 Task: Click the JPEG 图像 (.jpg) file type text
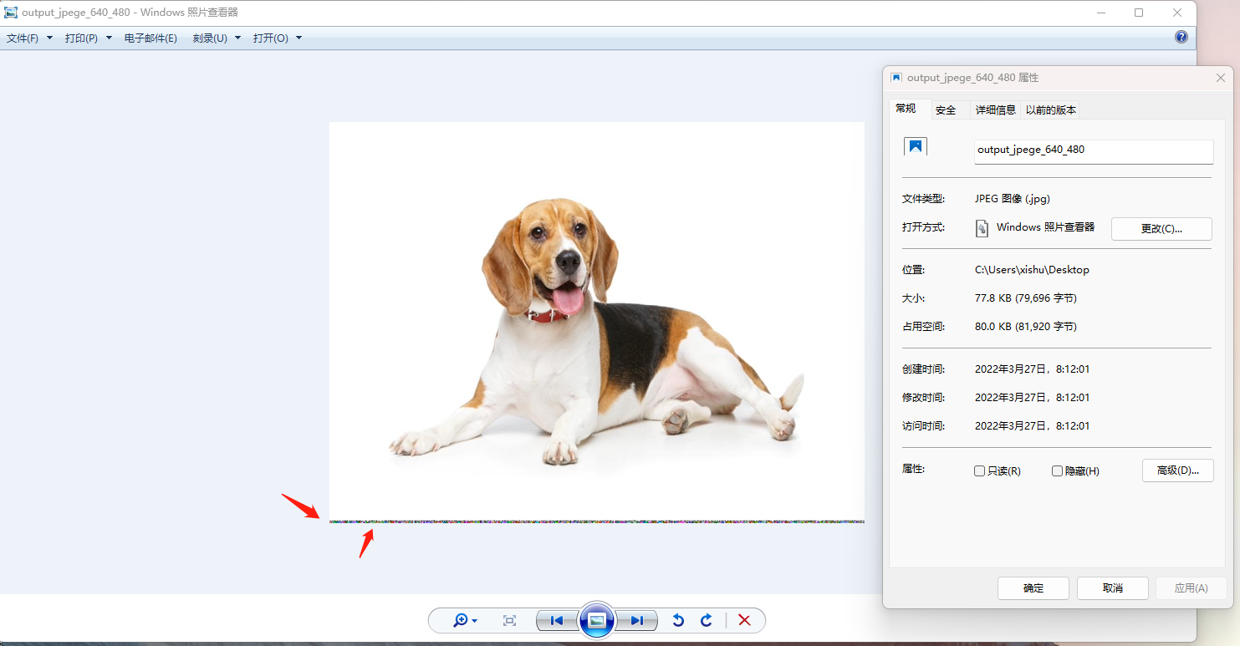[1013, 199]
